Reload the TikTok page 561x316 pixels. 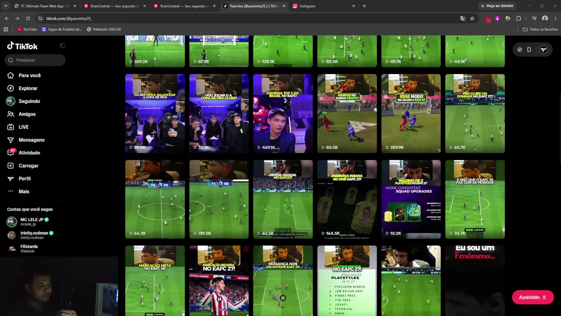28,18
